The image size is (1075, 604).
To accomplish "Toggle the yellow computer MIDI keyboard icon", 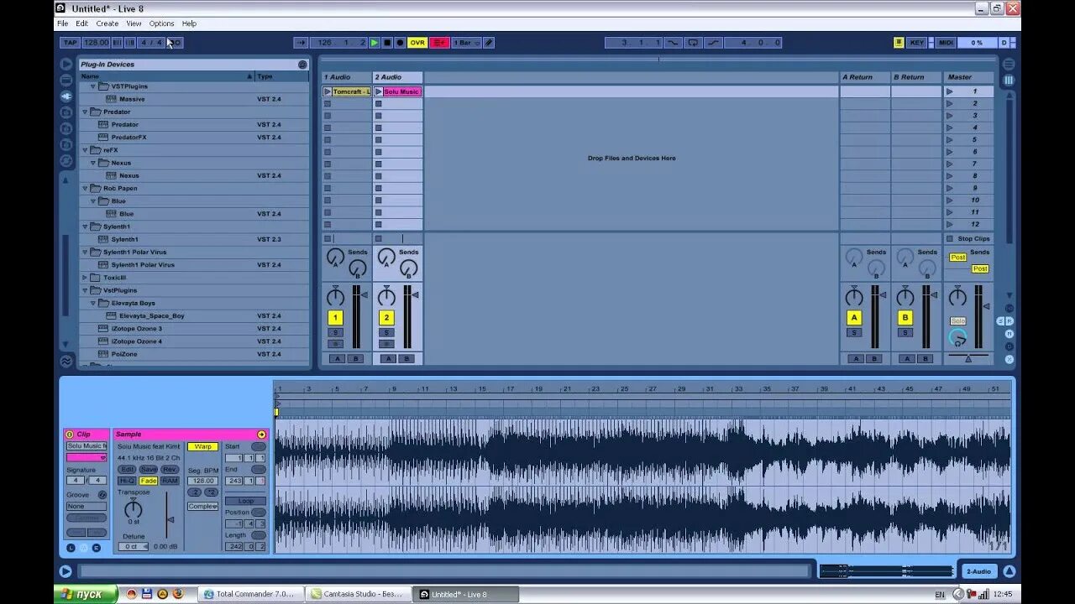I will tap(899, 43).
